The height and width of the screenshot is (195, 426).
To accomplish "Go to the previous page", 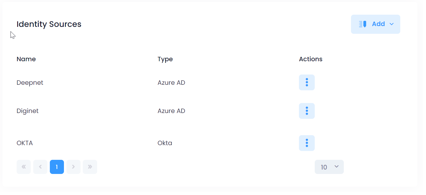I will coord(40,167).
